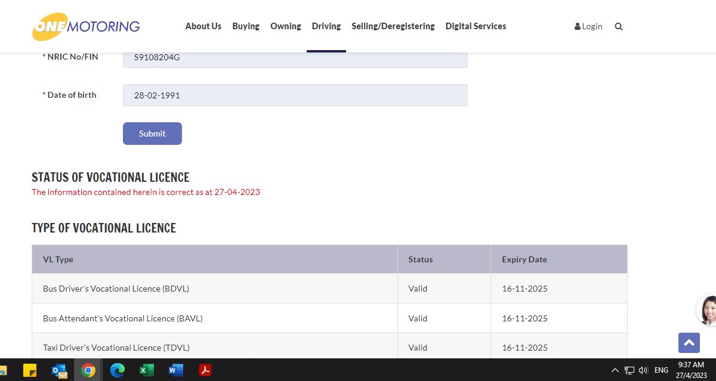This screenshot has width=716, height=381.
Task: Open the search magnifier icon in header
Action: point(619,26)
